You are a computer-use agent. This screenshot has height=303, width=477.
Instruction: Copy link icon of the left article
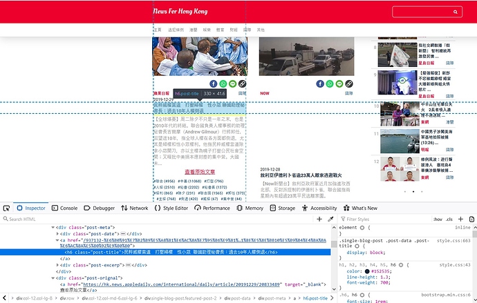click(242, 84)
